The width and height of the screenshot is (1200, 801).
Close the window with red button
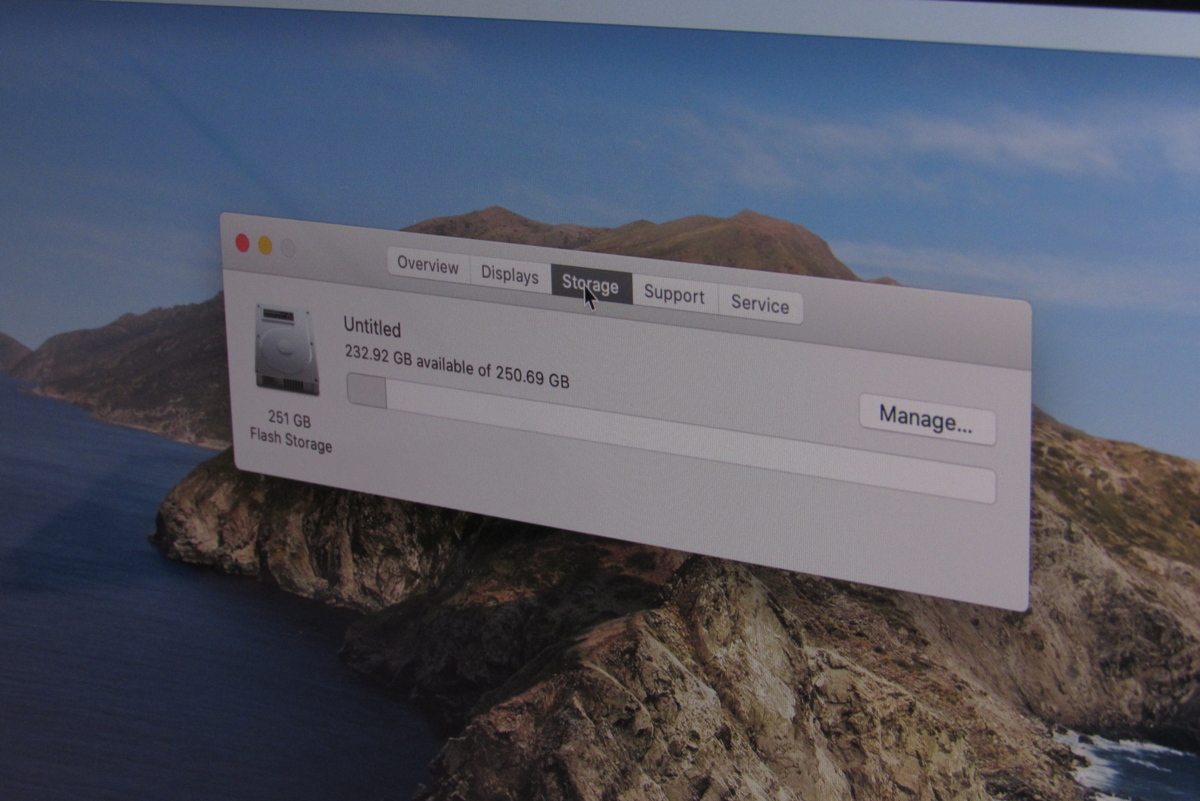pos(243,242)
